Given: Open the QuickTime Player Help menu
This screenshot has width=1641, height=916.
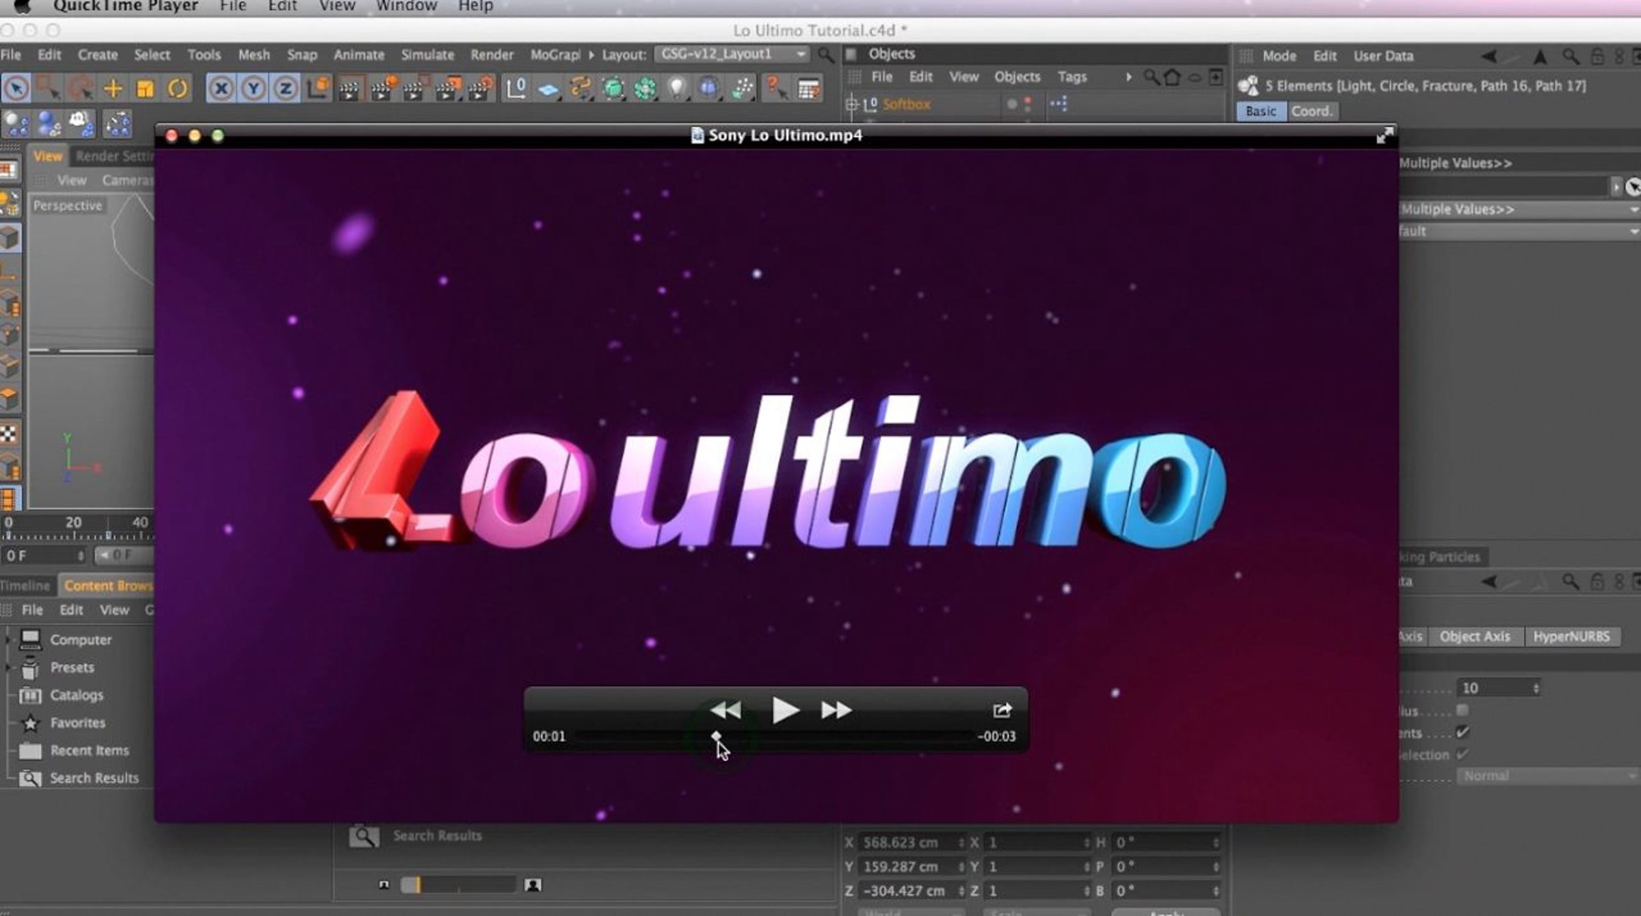Looking at the screenshot, I should pyautogui.click(x=475, y=7).
